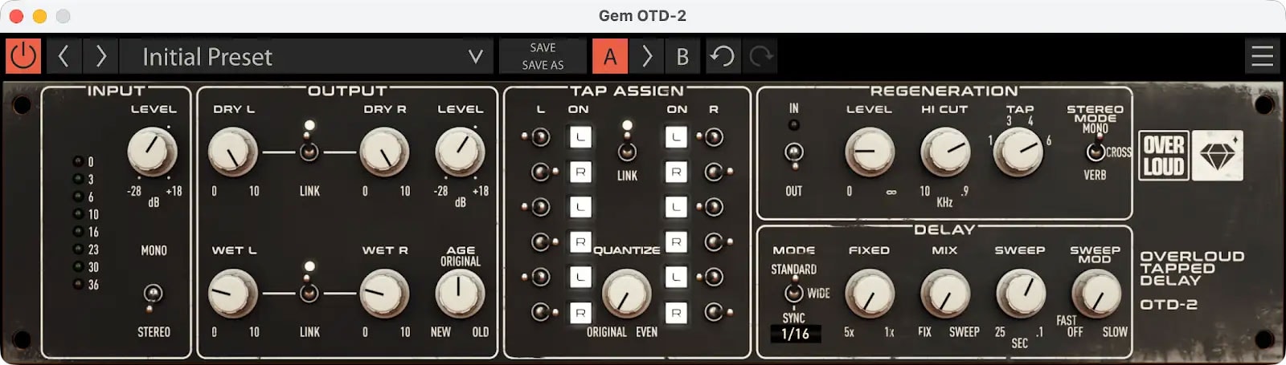Click the Save As button
Viewport: 1286px width, 365px height.
(x=543, y=65)
